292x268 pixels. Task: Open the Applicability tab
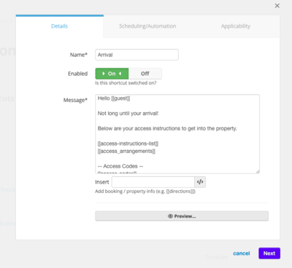236,26
